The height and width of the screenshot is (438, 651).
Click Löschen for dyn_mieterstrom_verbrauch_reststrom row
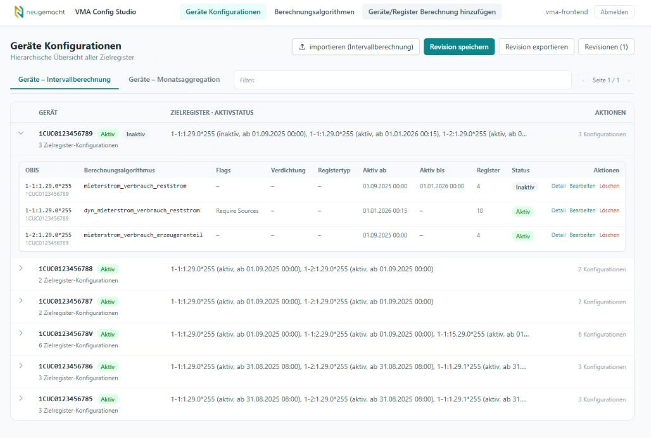[609, 210]
